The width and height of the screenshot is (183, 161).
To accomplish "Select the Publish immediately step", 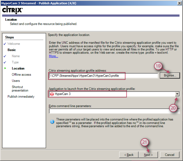I will (x=21, y=96).
